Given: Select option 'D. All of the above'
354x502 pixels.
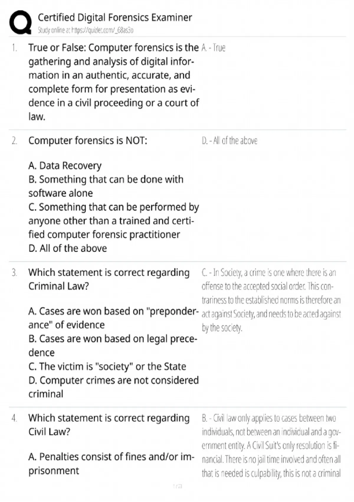Looking at the screenshot, I should 68,248.
